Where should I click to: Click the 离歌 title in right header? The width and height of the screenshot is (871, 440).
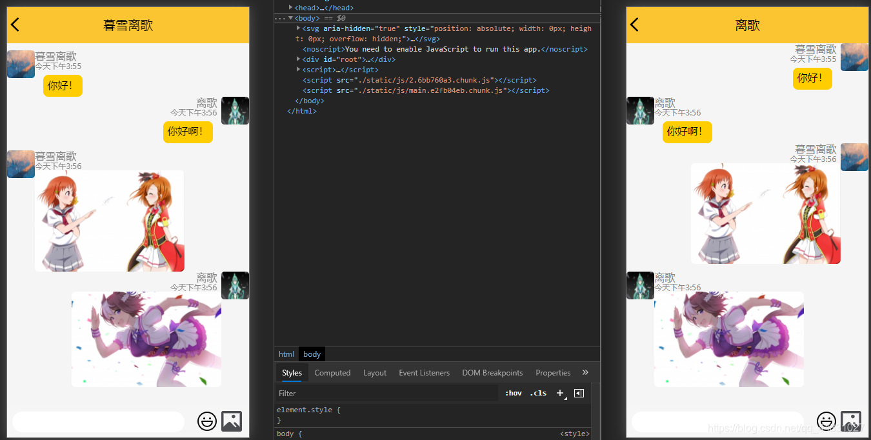click(x=748, y=25)
